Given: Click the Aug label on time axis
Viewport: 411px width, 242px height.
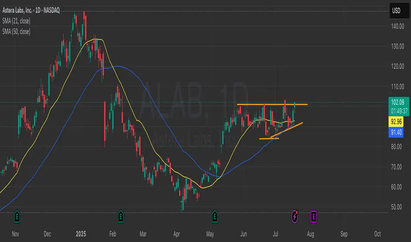Looking at the screenshot, I should click(x=310, y=234).
